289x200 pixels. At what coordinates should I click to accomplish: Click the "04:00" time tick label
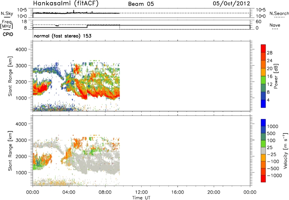point(69,192)
